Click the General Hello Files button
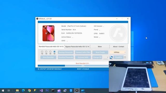Viewport: 166px width, 93px height. click(83, 52)
